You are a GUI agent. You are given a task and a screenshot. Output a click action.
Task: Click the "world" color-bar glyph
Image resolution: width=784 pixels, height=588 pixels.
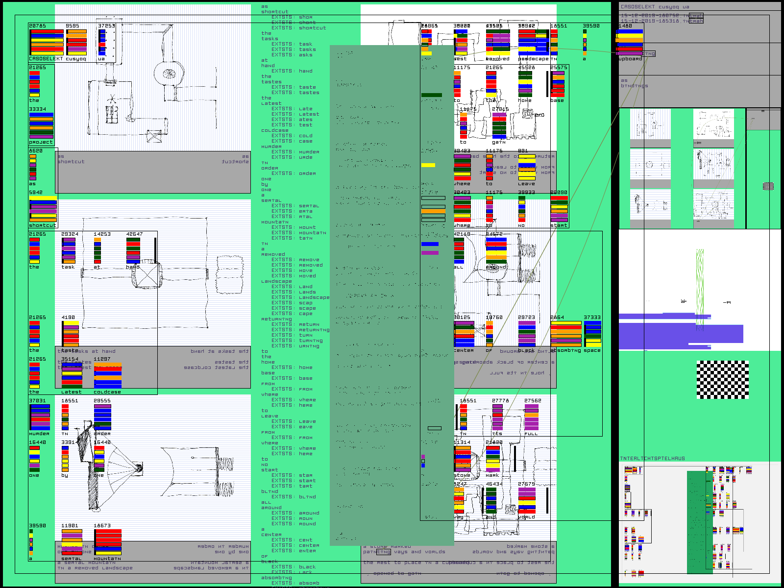point(527,500)
